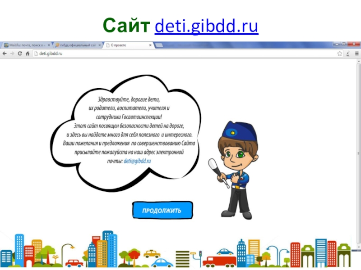The height and width of the screenshot is (270, 361).
Task: Minimize the browser window
Action: (x=337, y=44)
